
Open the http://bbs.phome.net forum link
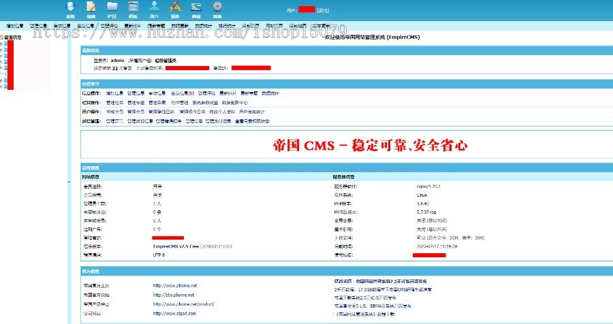point(174,295)
